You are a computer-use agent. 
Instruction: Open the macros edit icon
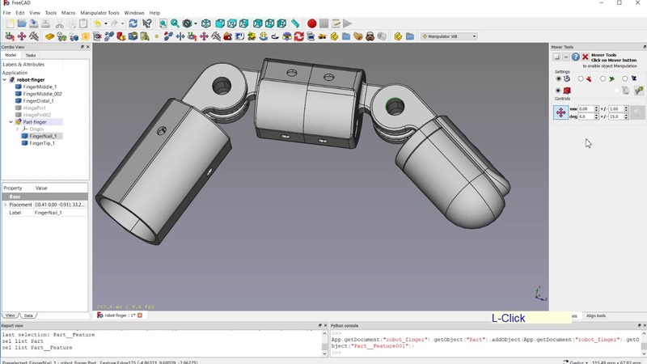[x=336, y=23]
